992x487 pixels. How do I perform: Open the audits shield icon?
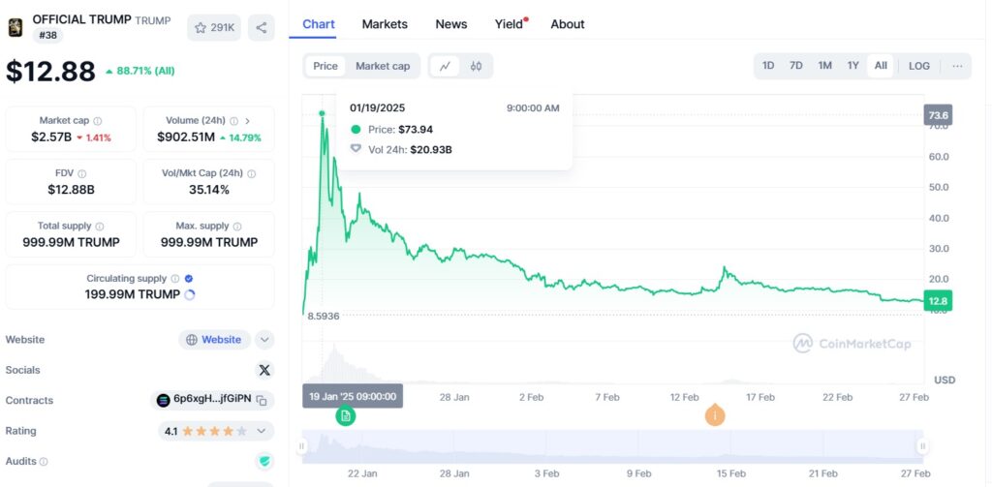pyautogui.click(x=264, y=461)
